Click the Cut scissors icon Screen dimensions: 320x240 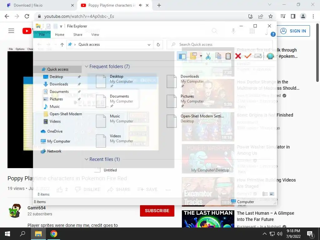208,56
